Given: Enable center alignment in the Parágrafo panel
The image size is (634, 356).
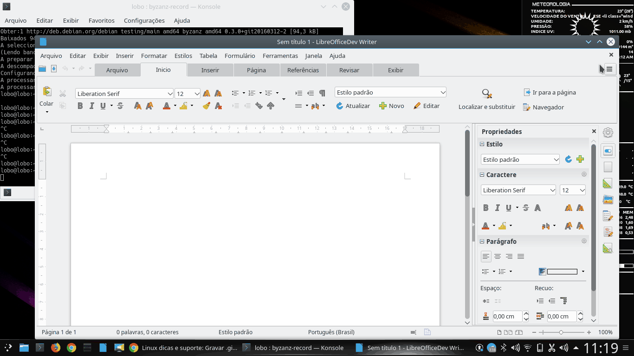Looking at the screenshot, I should point(497,256).
